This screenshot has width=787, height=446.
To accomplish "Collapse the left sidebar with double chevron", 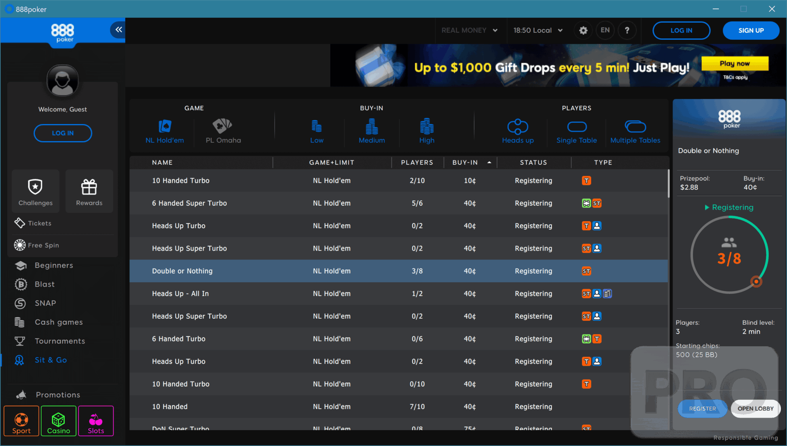I will [118, 30].
